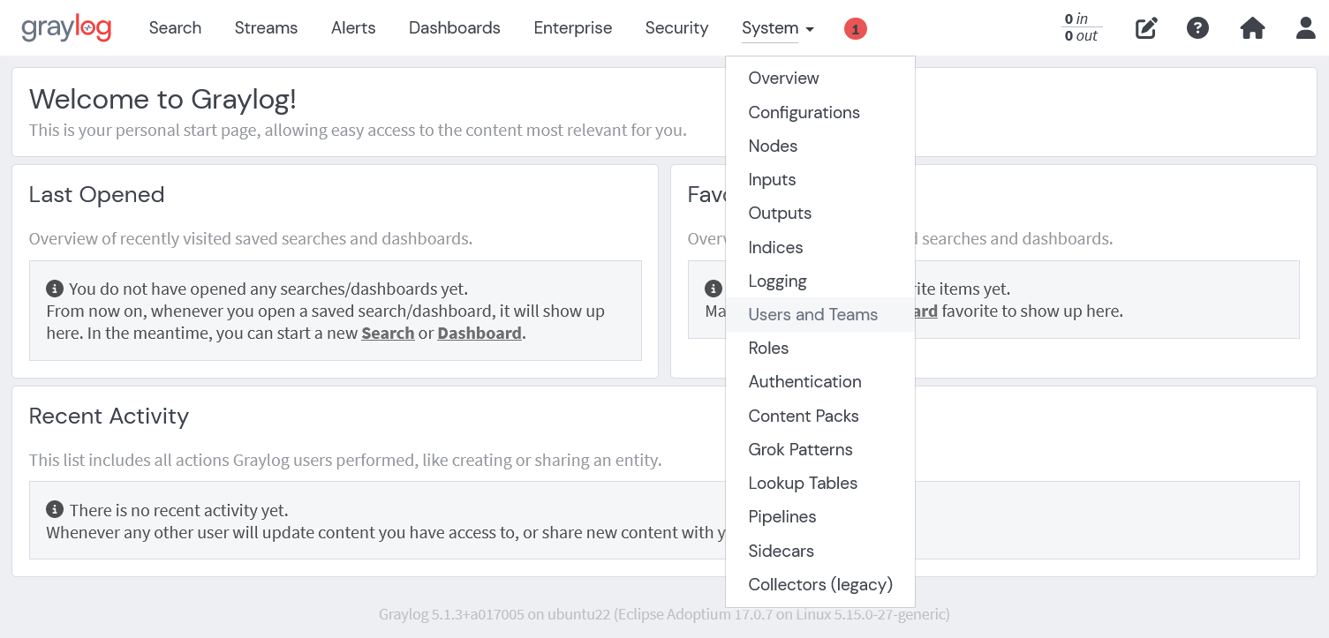The width and height of the screenshot is (1329, 638).
Task: Open the Enterprise section
Action: [x=573, y=28]
